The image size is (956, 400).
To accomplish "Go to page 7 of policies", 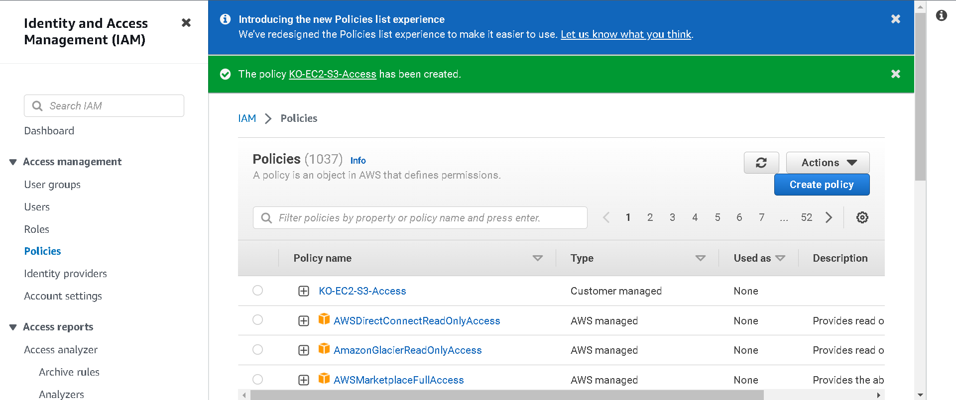I will click(x=761, y=217).
